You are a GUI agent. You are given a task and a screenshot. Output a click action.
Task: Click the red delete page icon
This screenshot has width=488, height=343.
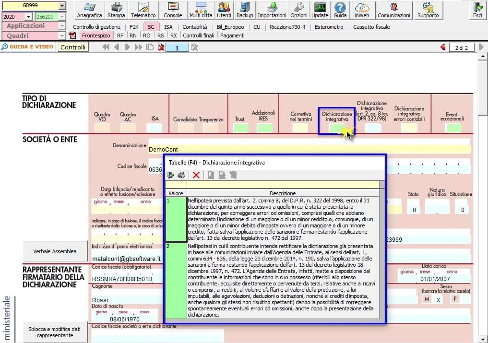(x=161, y=47)
